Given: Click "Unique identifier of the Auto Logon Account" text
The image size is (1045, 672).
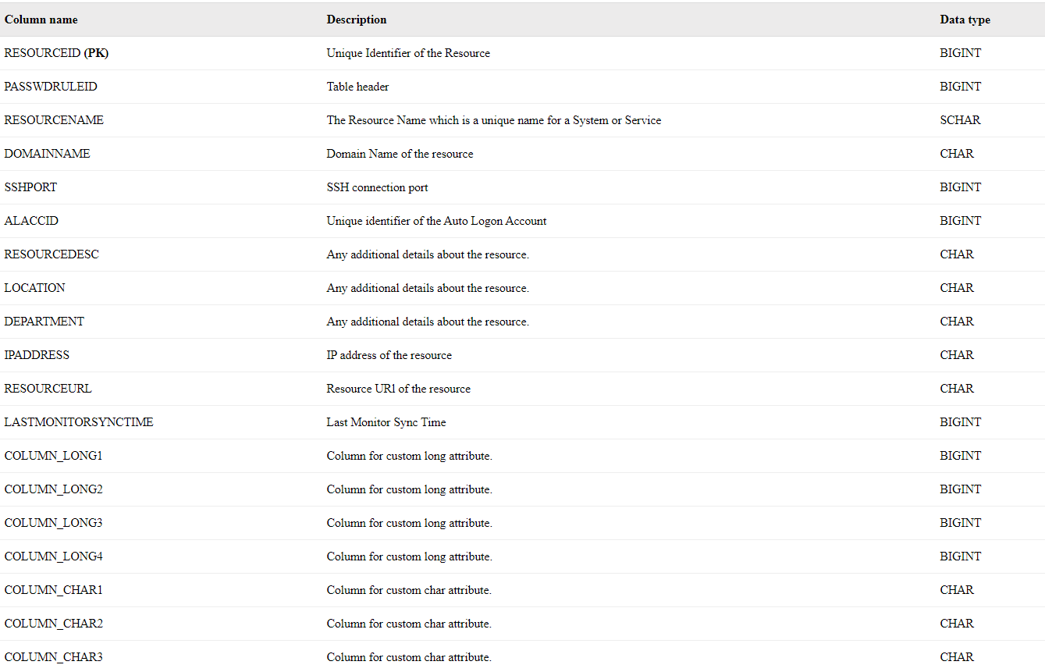Looking at the screenshot, I should (436, 221).
